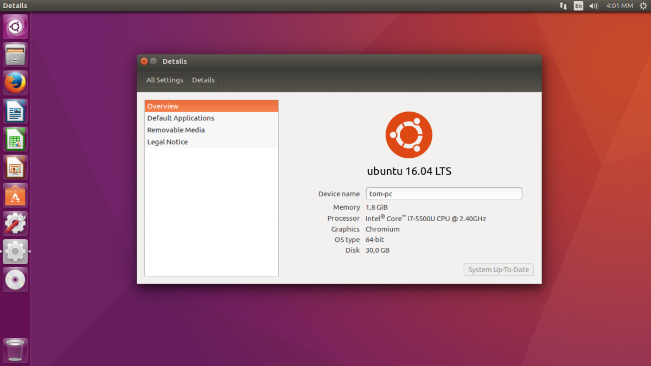
Task: Go back to All Settings
Action: (165, 80)
